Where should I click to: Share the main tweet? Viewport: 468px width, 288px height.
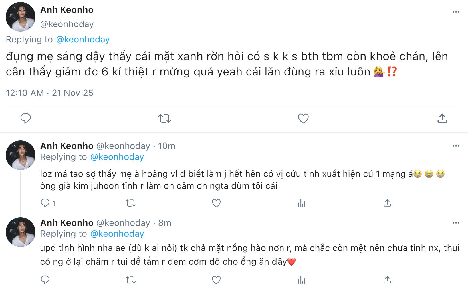click(442, 118)
